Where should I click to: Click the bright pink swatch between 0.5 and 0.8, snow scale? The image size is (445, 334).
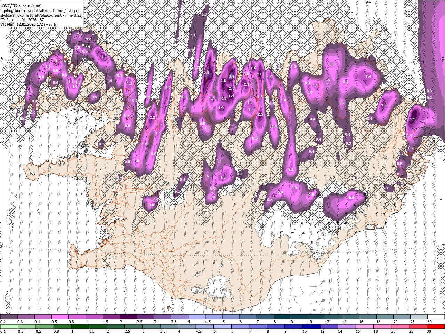(x=60, y=317)
